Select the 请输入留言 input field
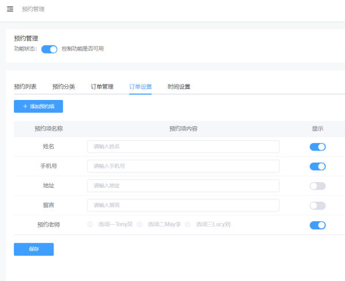345x281 pixels. pyautogui.click(x=183, y=205)
